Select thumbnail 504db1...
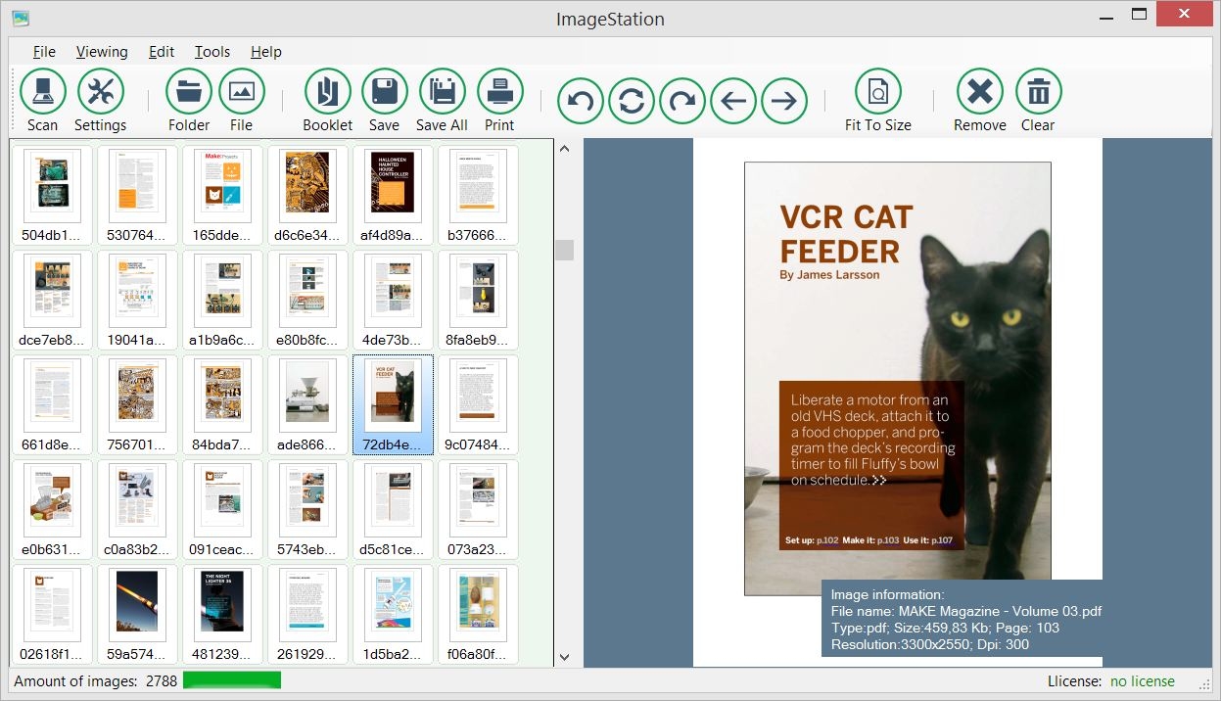The image size is (1221, 701). [52, 196]
